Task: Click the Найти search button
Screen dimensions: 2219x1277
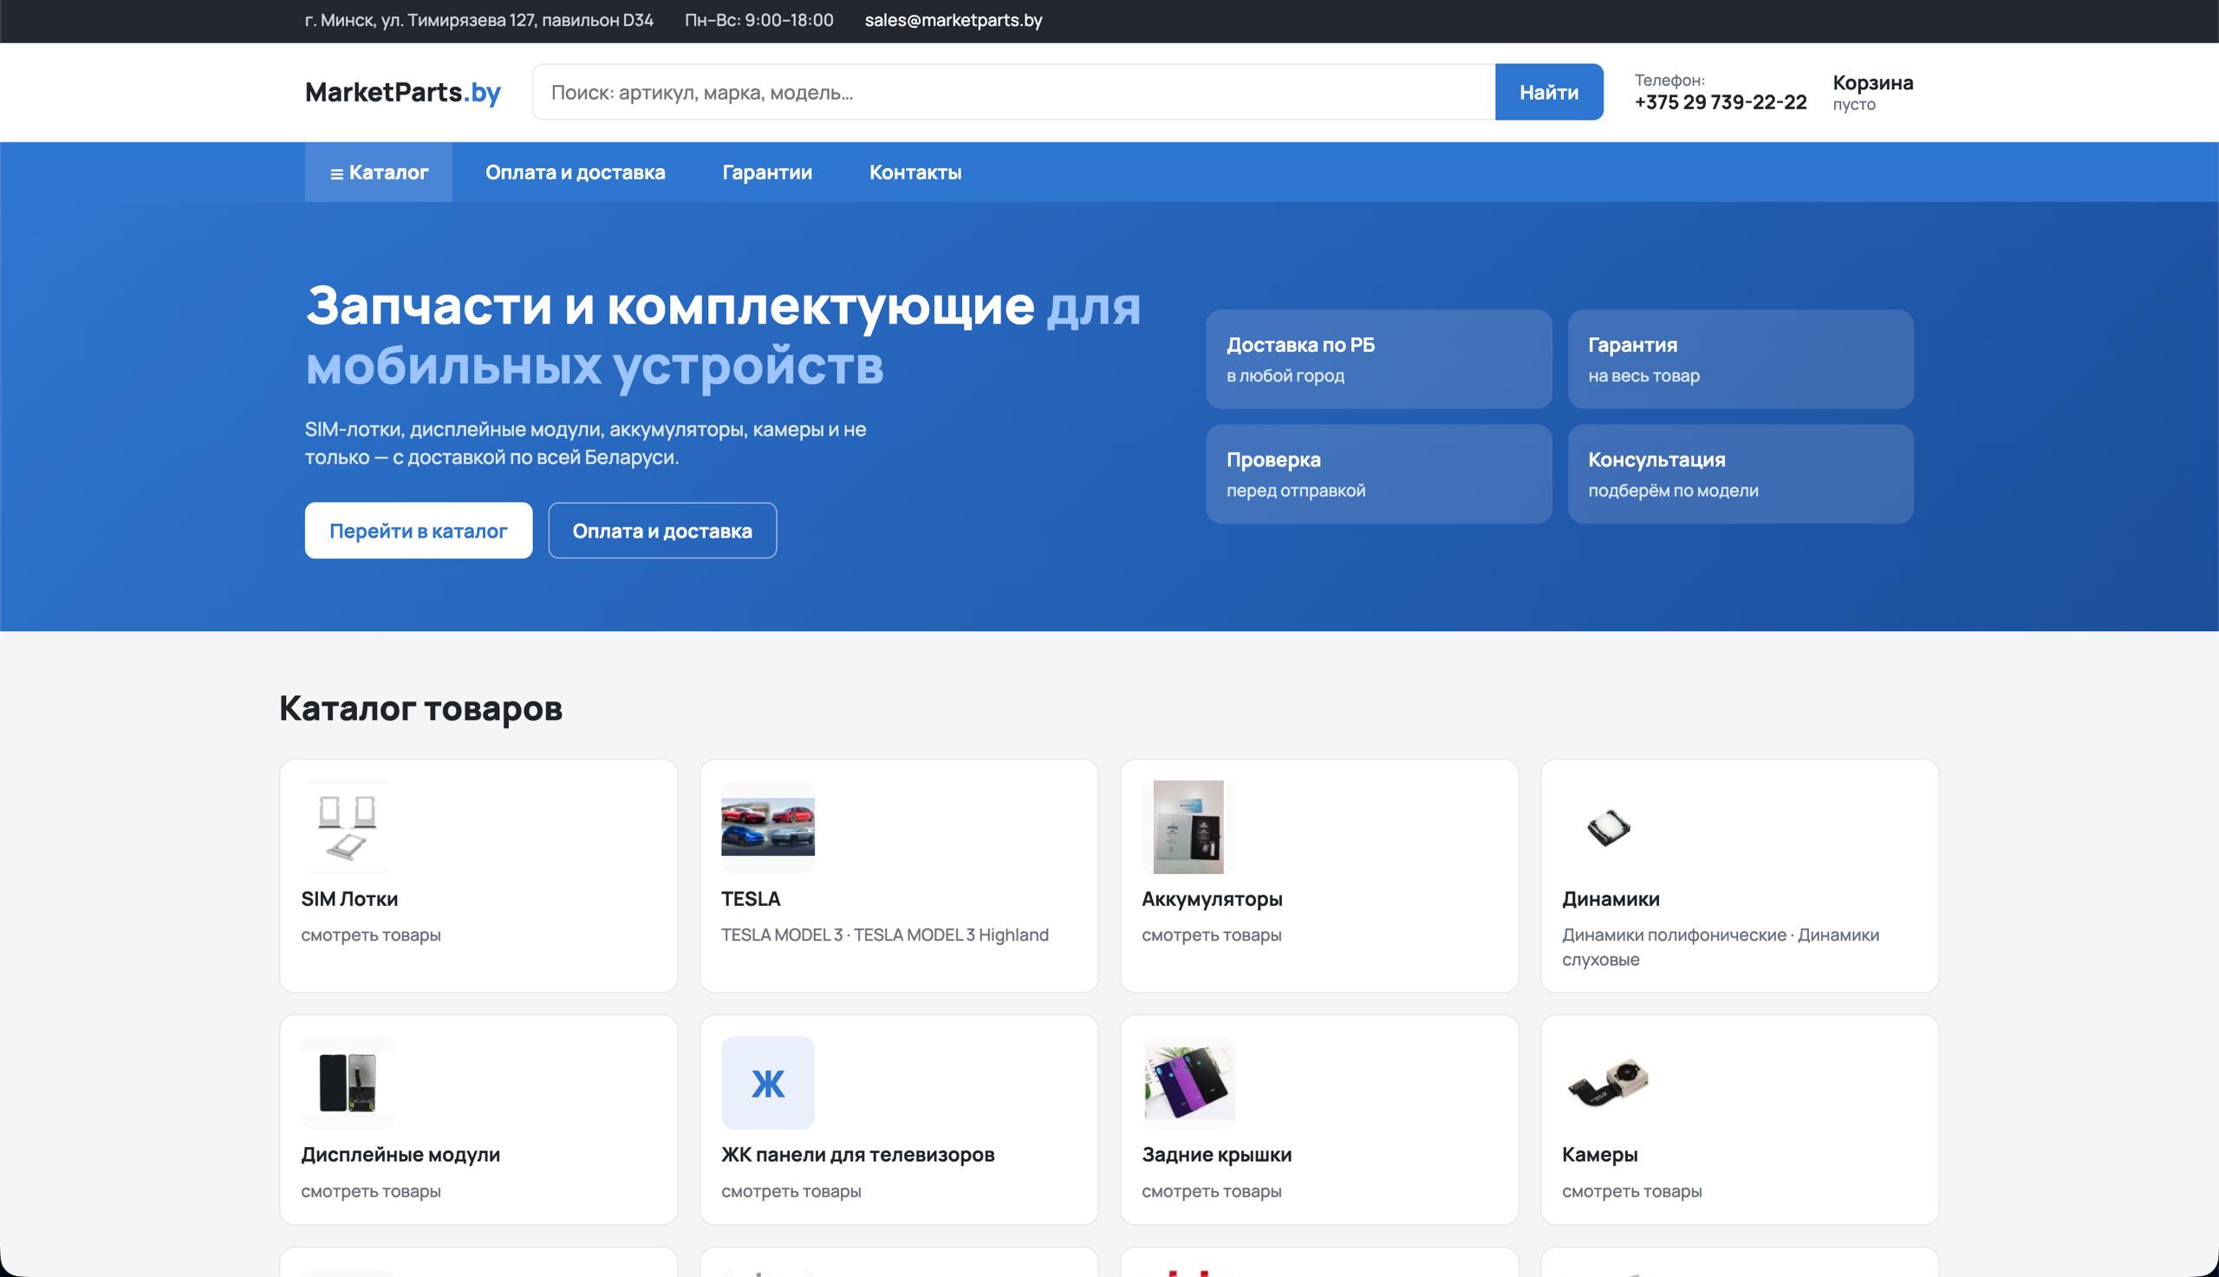Action: [1549, 92]
